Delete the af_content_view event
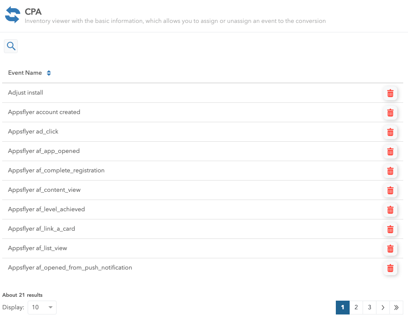 coord(390,190)
